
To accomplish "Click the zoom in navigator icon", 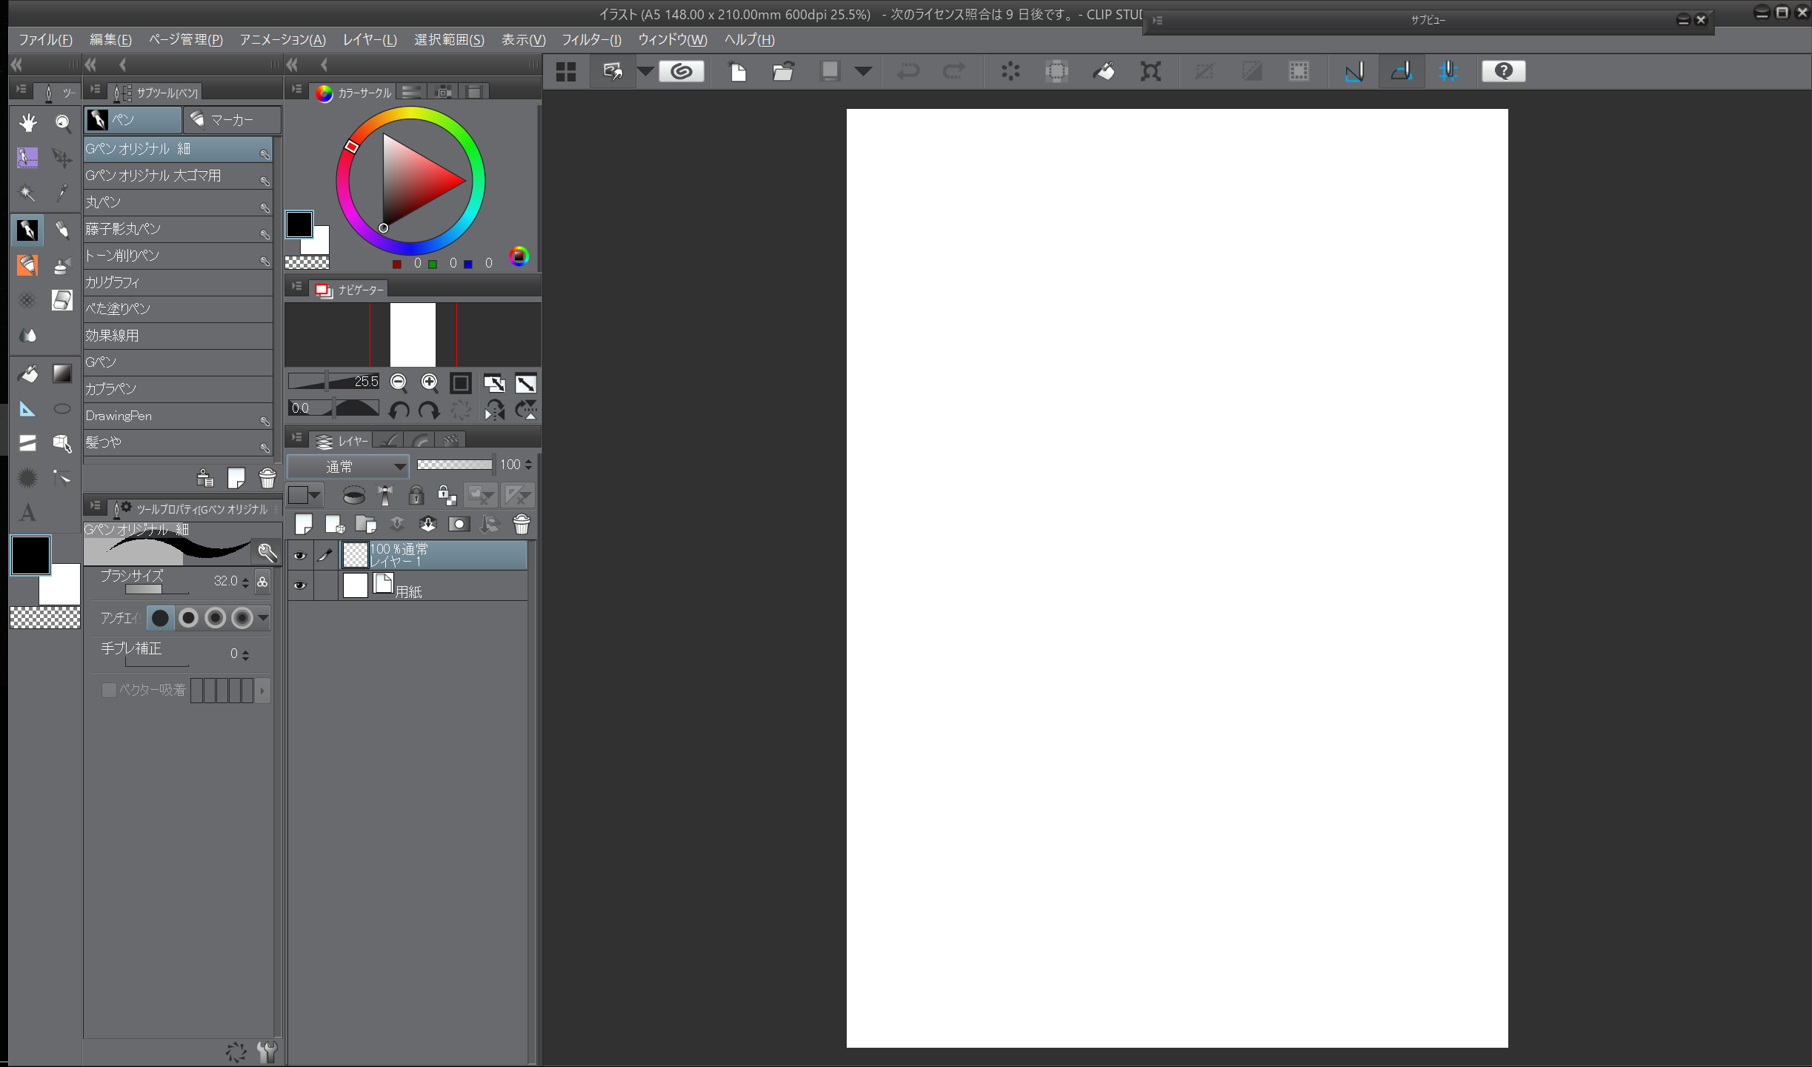I will coord(430,382).
